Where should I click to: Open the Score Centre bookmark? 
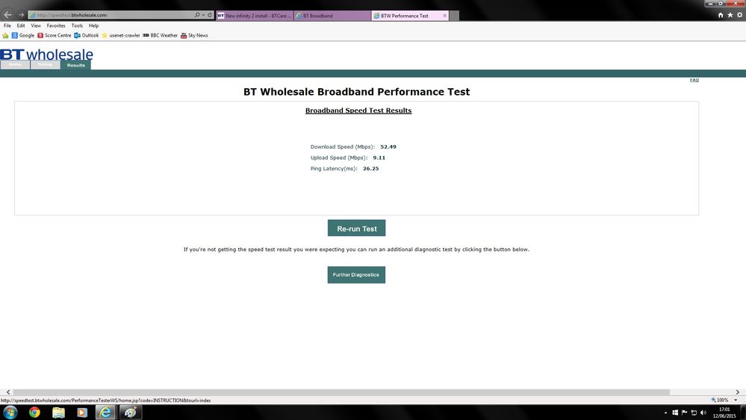(x=55, y=35)
